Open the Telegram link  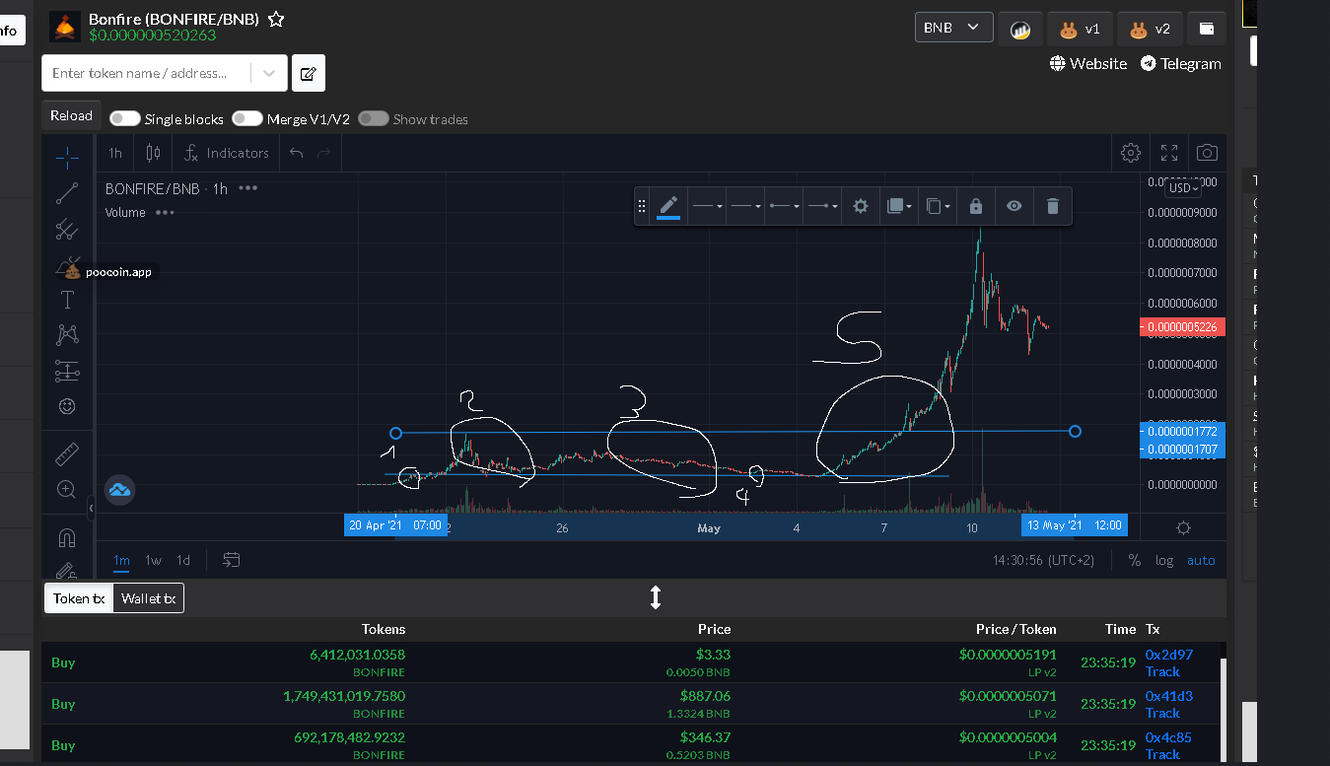pyautogui.click(x=1181, y=63)
